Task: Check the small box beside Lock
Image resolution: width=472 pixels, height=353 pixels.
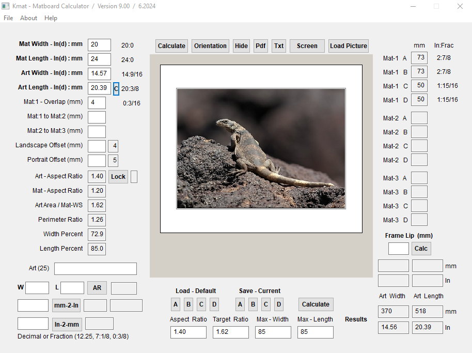Action: click(x=134, y=177)
